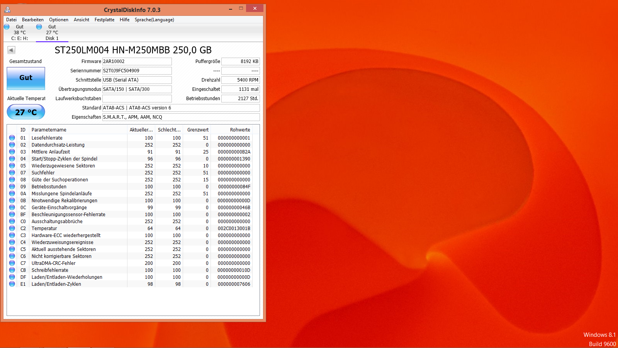Open the Ansicht menu
The image size is (618, 348).
tap(81, 20)
